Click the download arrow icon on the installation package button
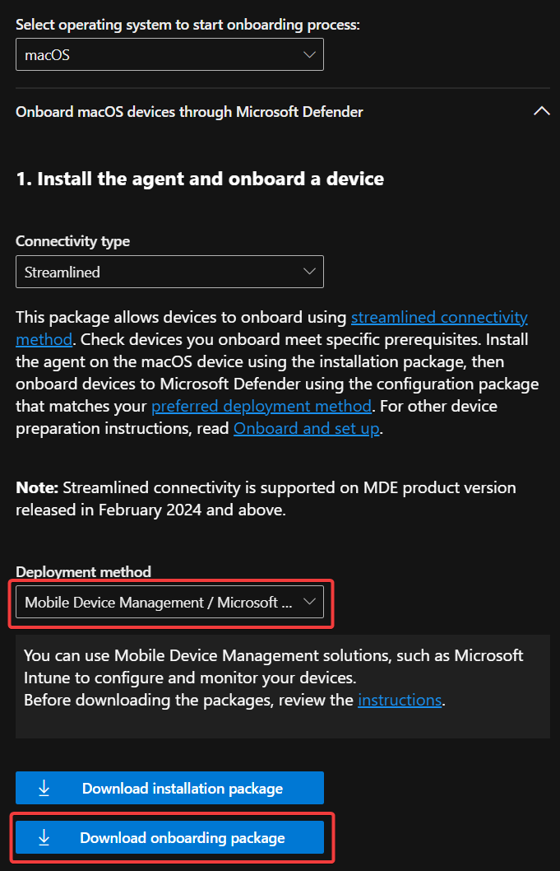Image resolution: width=560 pixels, height=871 pixels. point(44,789)
